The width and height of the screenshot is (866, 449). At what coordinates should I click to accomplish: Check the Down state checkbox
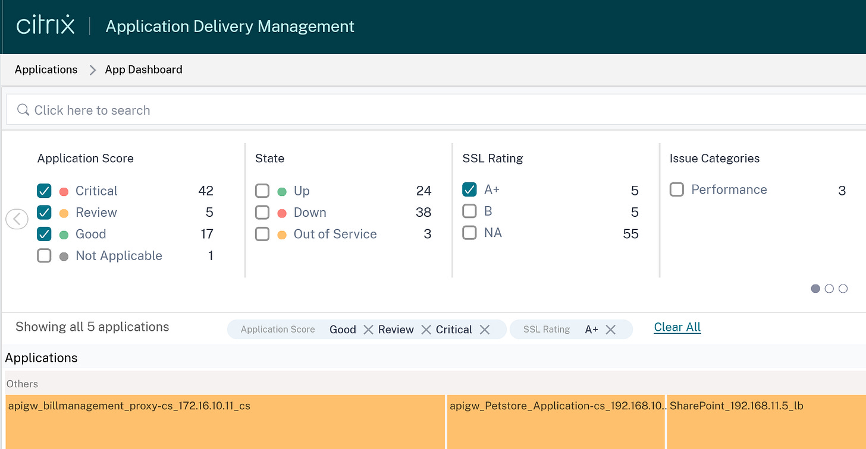[262, 212]
